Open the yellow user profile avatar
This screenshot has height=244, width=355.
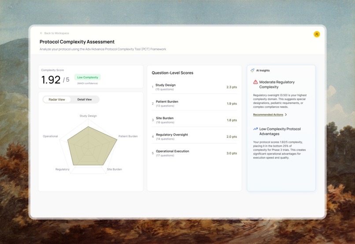317,34
